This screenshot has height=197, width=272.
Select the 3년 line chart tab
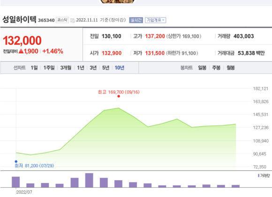pos(93,68)
